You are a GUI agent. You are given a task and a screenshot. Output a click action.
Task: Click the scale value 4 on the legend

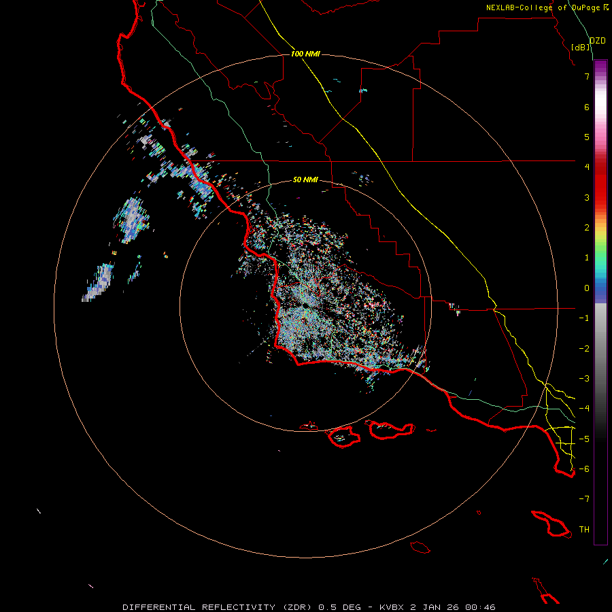[x=587, y=167]
